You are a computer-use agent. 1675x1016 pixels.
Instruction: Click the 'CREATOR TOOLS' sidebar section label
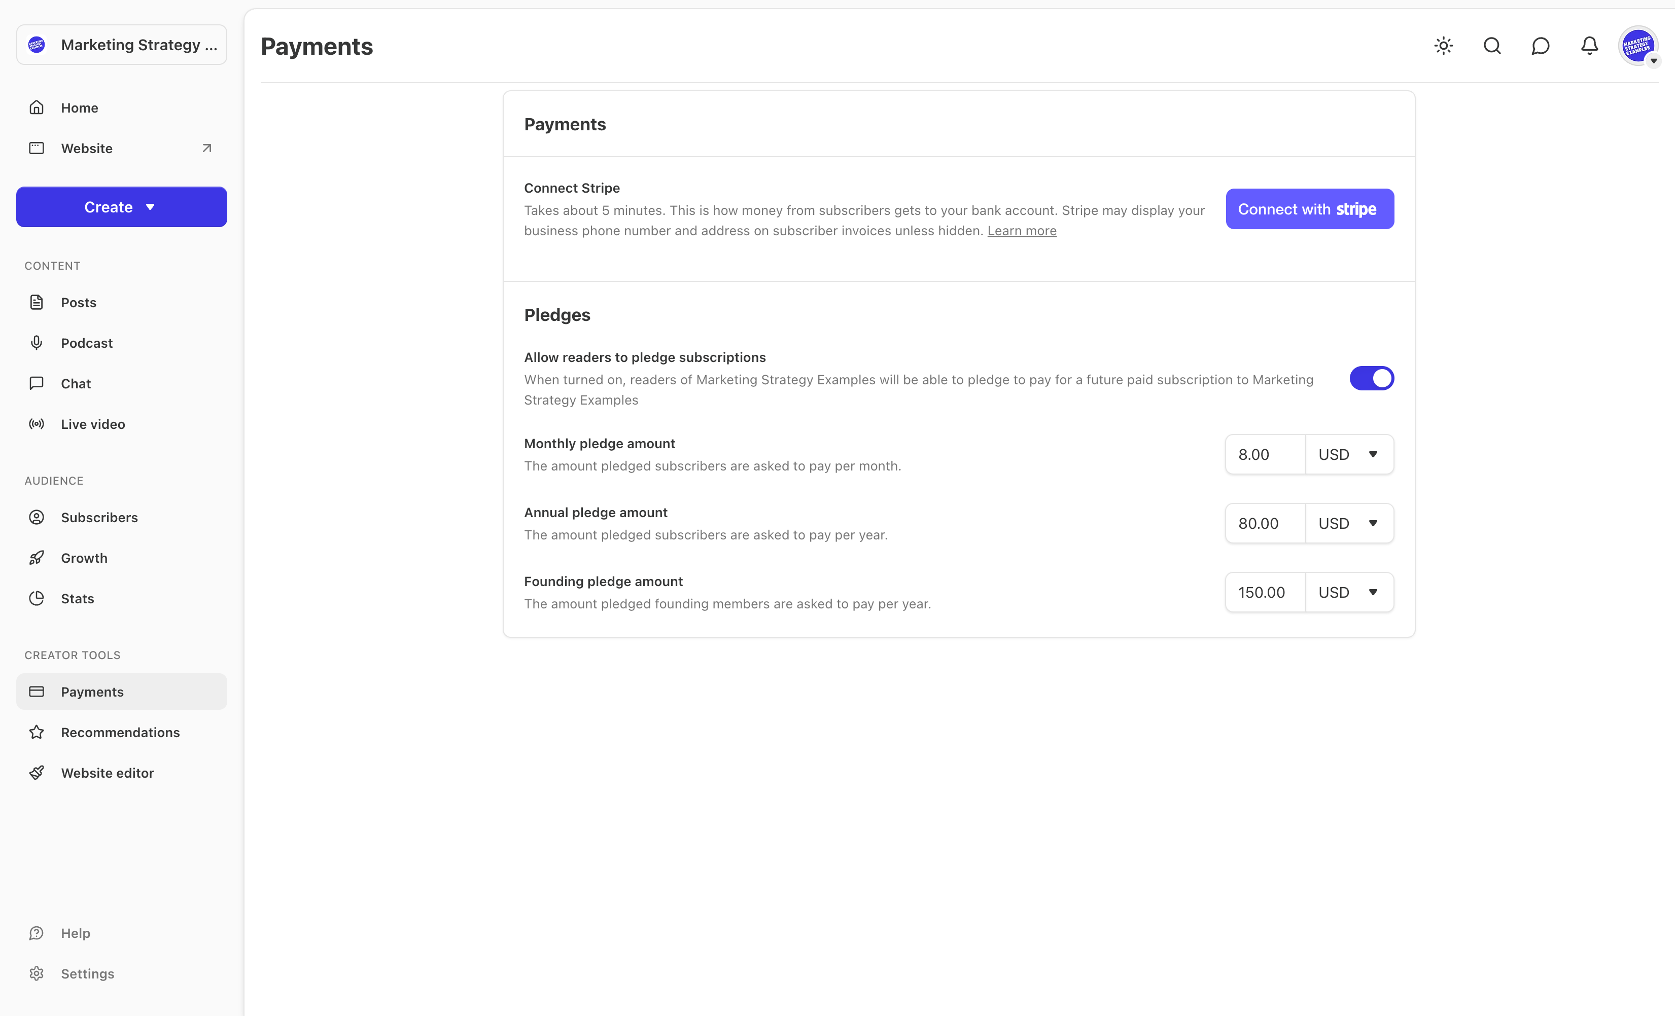coord(72,655)
